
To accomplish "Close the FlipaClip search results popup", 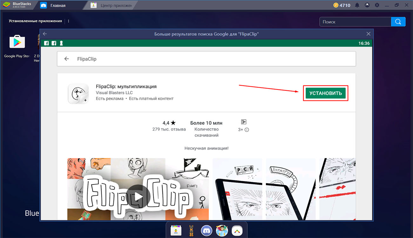I will (368, 34).
